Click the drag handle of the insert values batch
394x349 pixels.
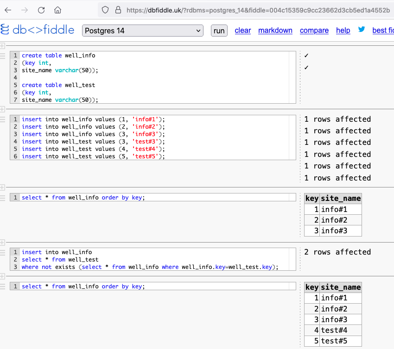point(2,119)
